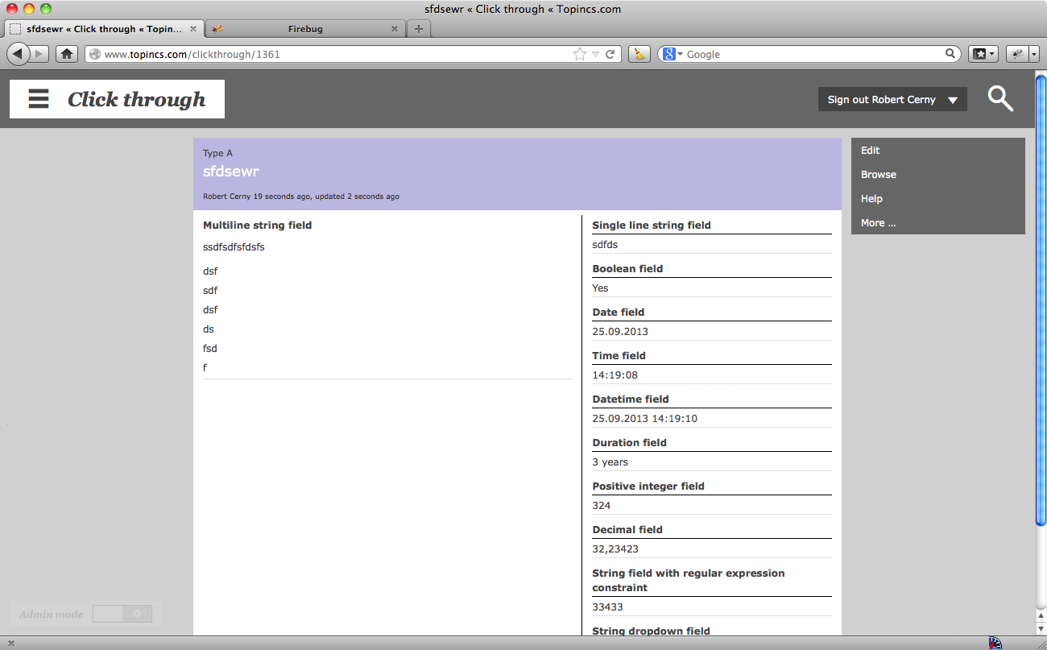
Task: Go to browser home page icon
Action: point(66,54)
